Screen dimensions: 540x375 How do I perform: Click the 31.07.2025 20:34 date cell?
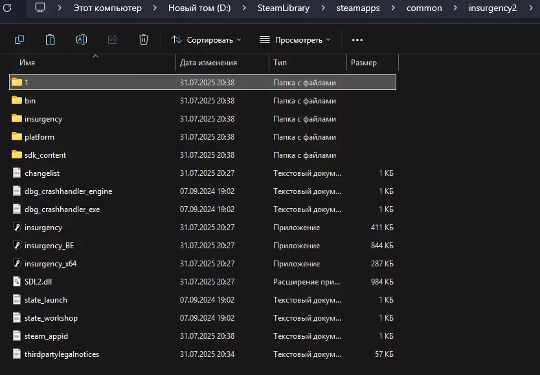click(207, 354)
